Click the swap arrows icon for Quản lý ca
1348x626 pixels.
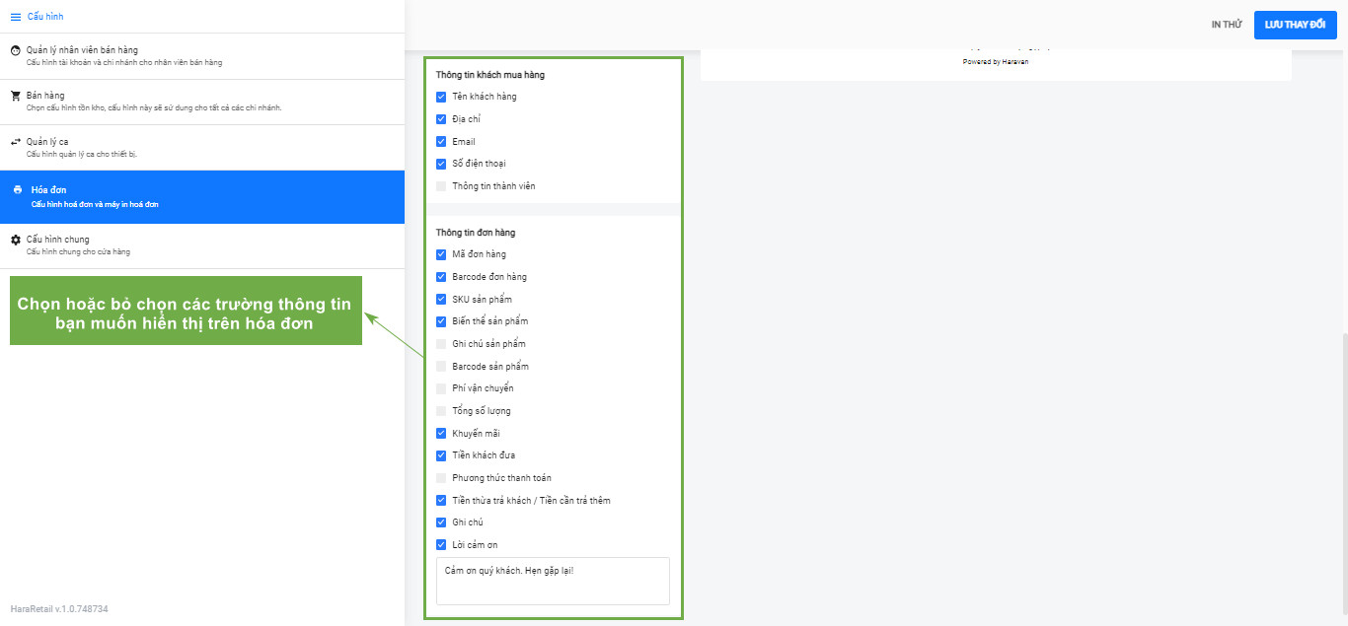pos(16,142)
